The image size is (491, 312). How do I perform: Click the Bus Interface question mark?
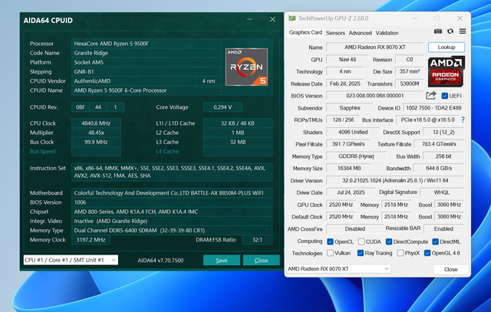(463, 120)
